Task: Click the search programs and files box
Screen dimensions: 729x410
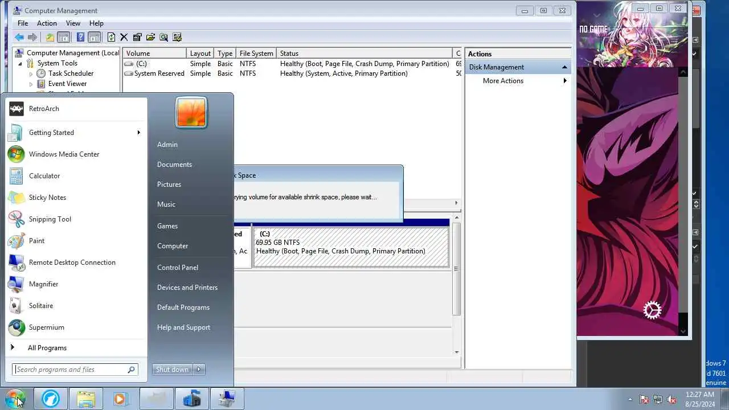Action: (x=75, y=370)
